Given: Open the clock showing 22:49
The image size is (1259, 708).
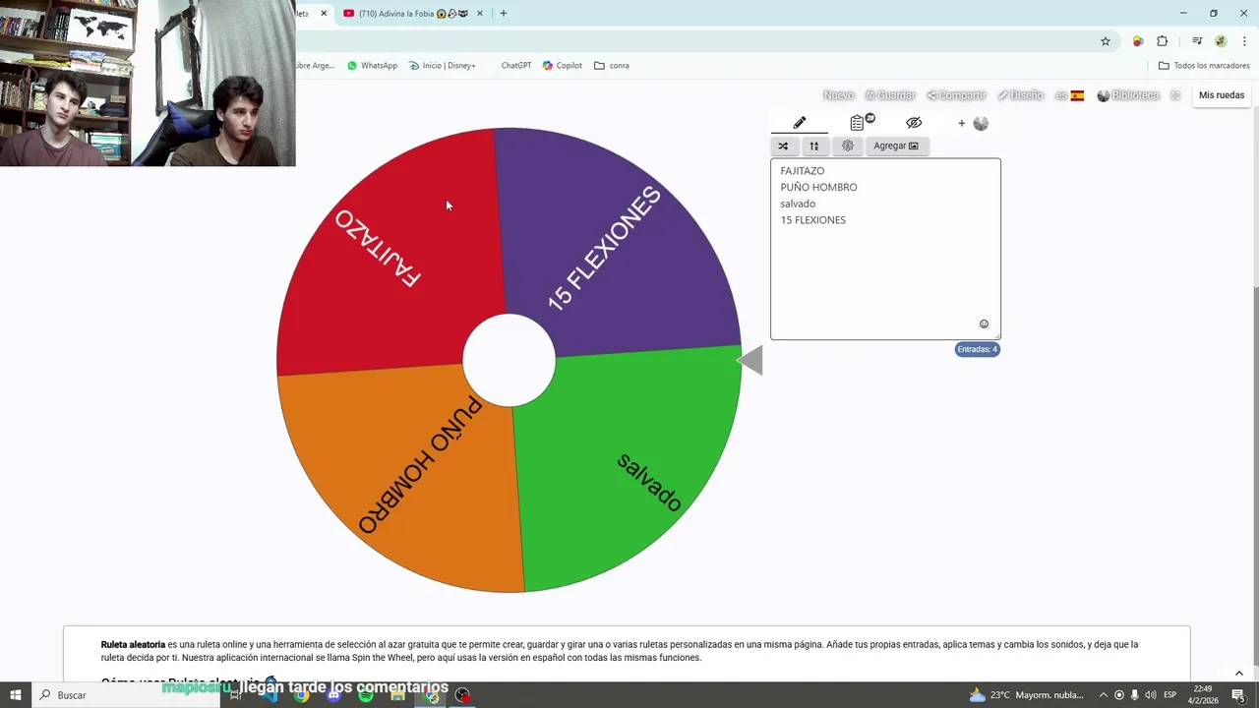Looking at the screenshot, I should click(1202, 695).
